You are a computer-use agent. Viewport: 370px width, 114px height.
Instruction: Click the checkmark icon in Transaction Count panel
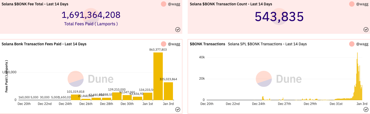pyautogui.click(x=366, y=30)
